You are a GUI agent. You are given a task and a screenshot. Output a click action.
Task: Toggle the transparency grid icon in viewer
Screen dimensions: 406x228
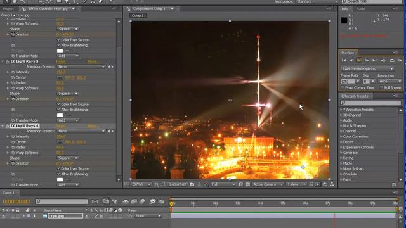[247, 184]
